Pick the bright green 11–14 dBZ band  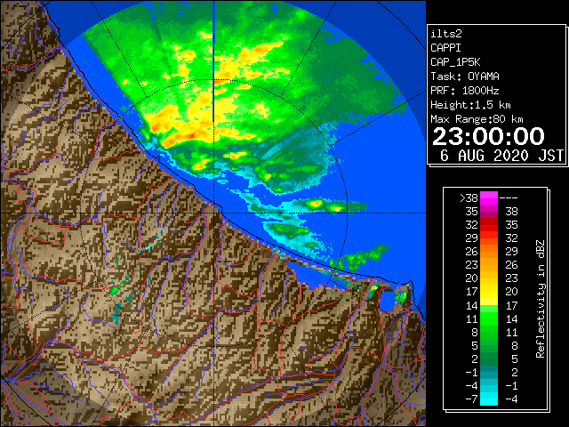pyautogui.click(x=489, y=318)
